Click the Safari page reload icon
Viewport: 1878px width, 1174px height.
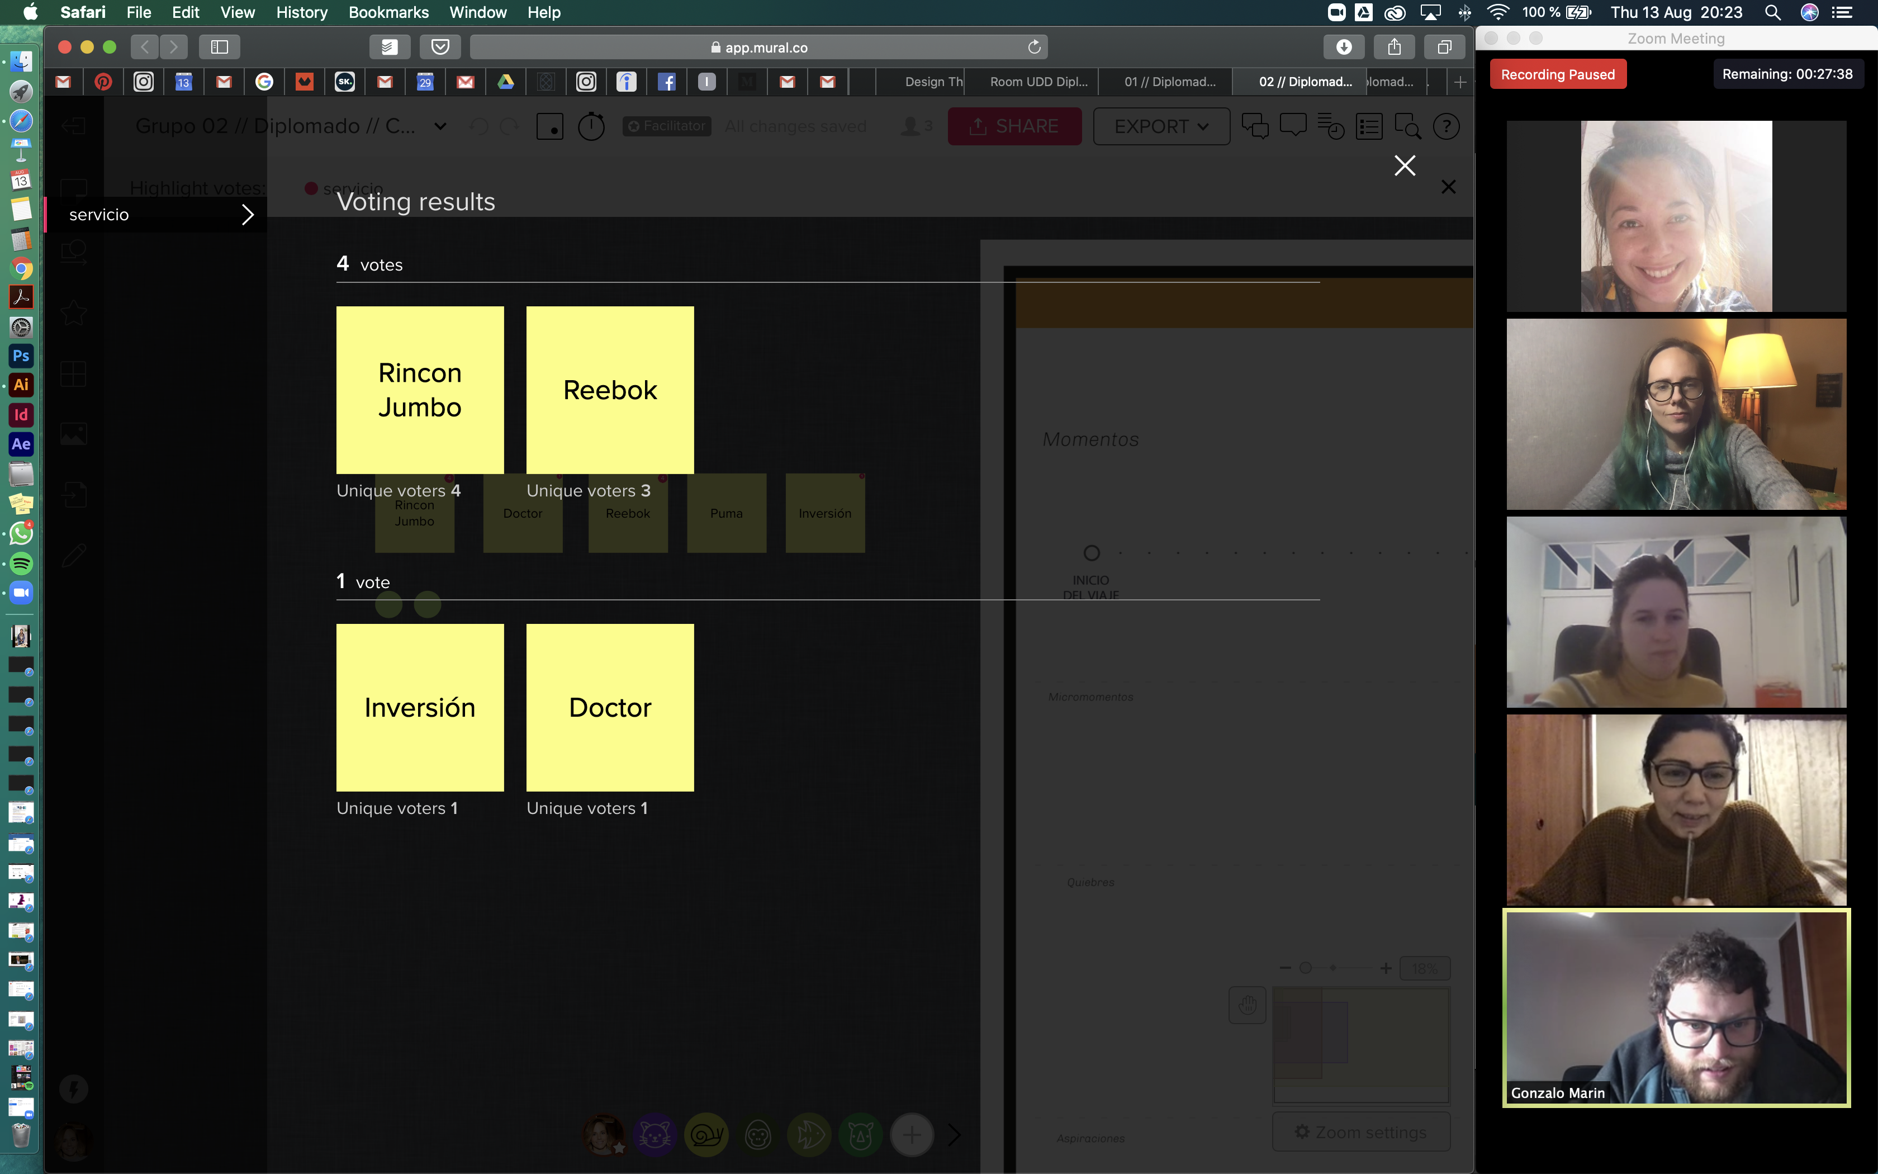click(1035, 48)
